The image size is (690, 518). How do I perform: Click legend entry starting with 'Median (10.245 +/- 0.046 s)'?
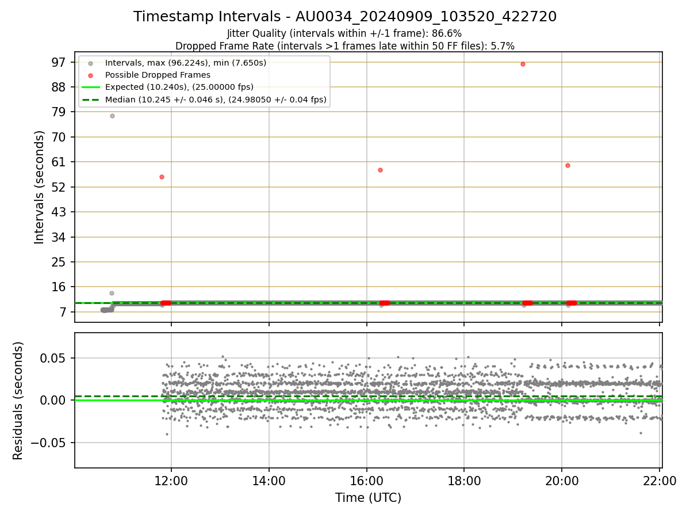point(216,100)
